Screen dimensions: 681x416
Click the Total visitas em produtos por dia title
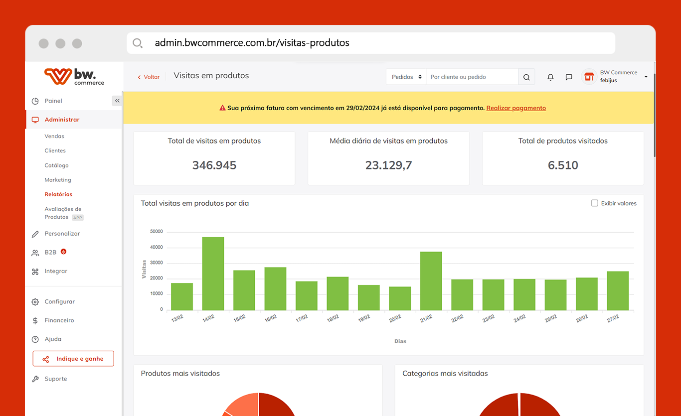click(195, 203)
